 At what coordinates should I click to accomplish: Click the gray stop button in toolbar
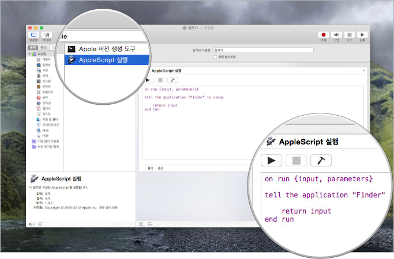click(x=349, y=35)
